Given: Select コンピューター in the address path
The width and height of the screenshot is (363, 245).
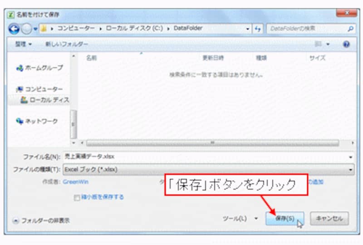Looking at the screenshot, I should click(x=76, y=29).
